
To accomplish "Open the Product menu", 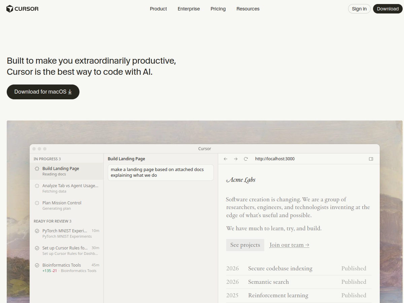I will click(158, 9).
